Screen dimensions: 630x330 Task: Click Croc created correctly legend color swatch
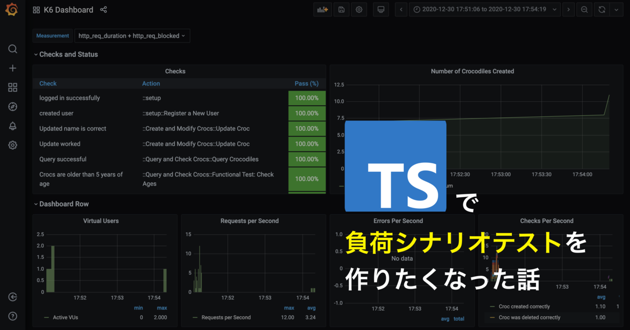(492, 306)
